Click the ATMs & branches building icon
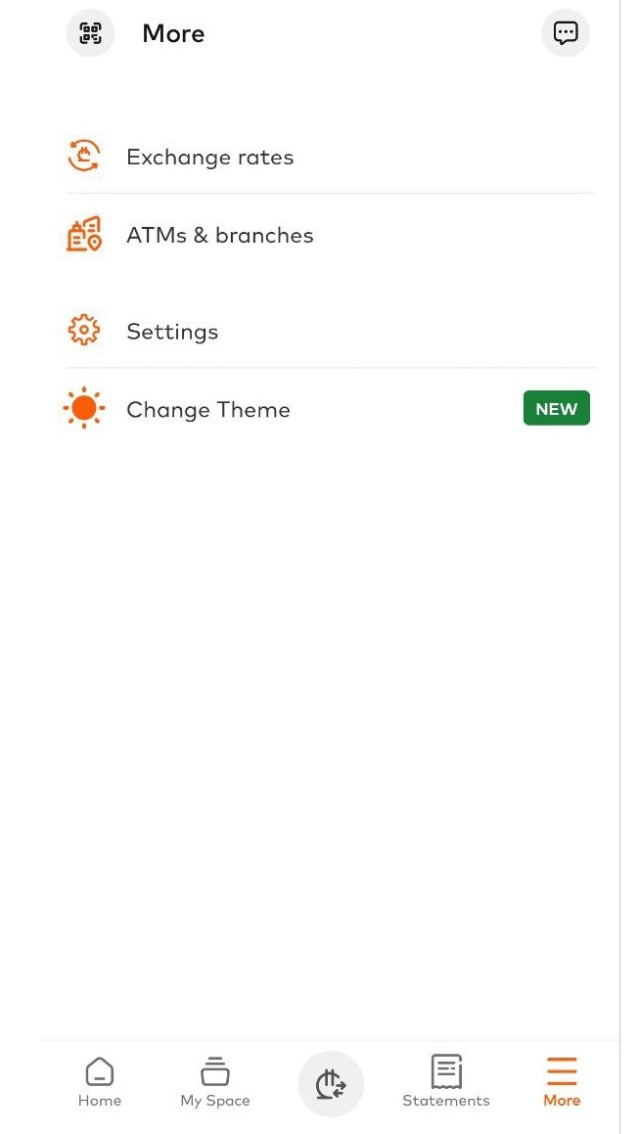 pos(84,235)
